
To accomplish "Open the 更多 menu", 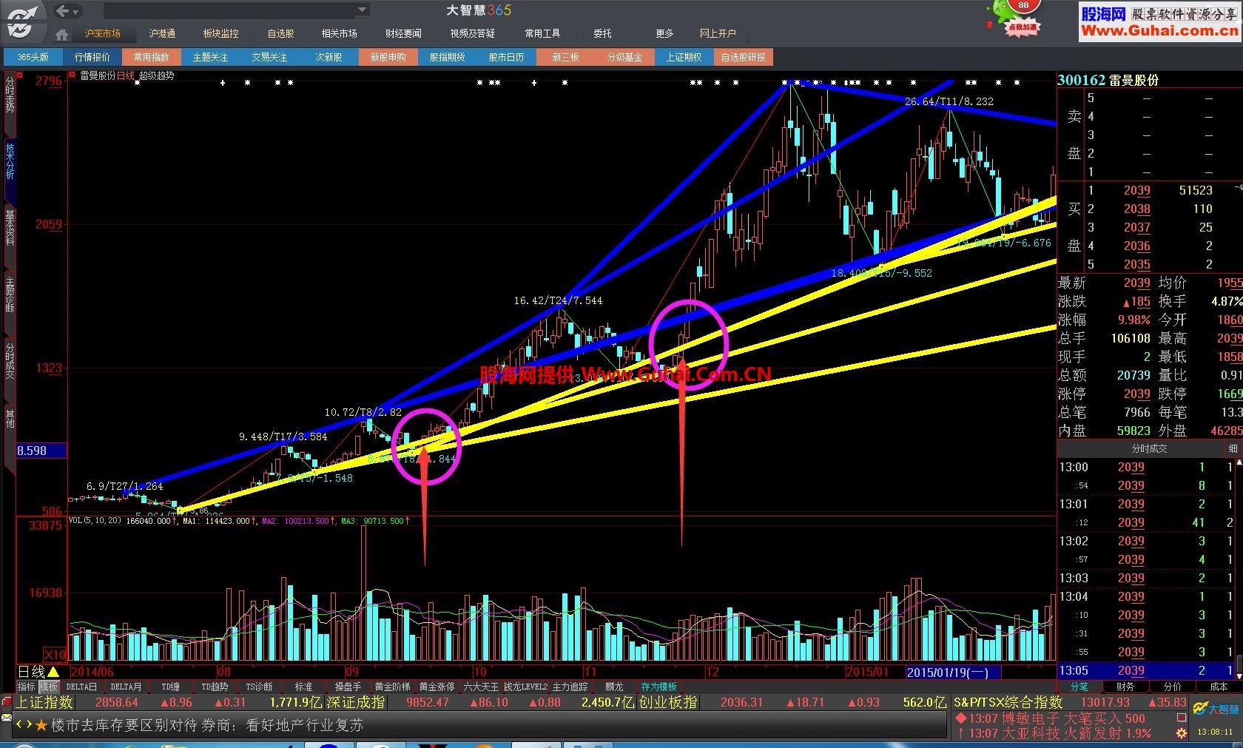I will [664, 33].
